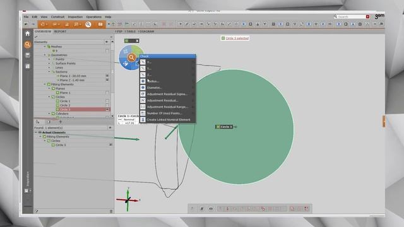Close the small element tag above radial menu

(x=137, y=40)
